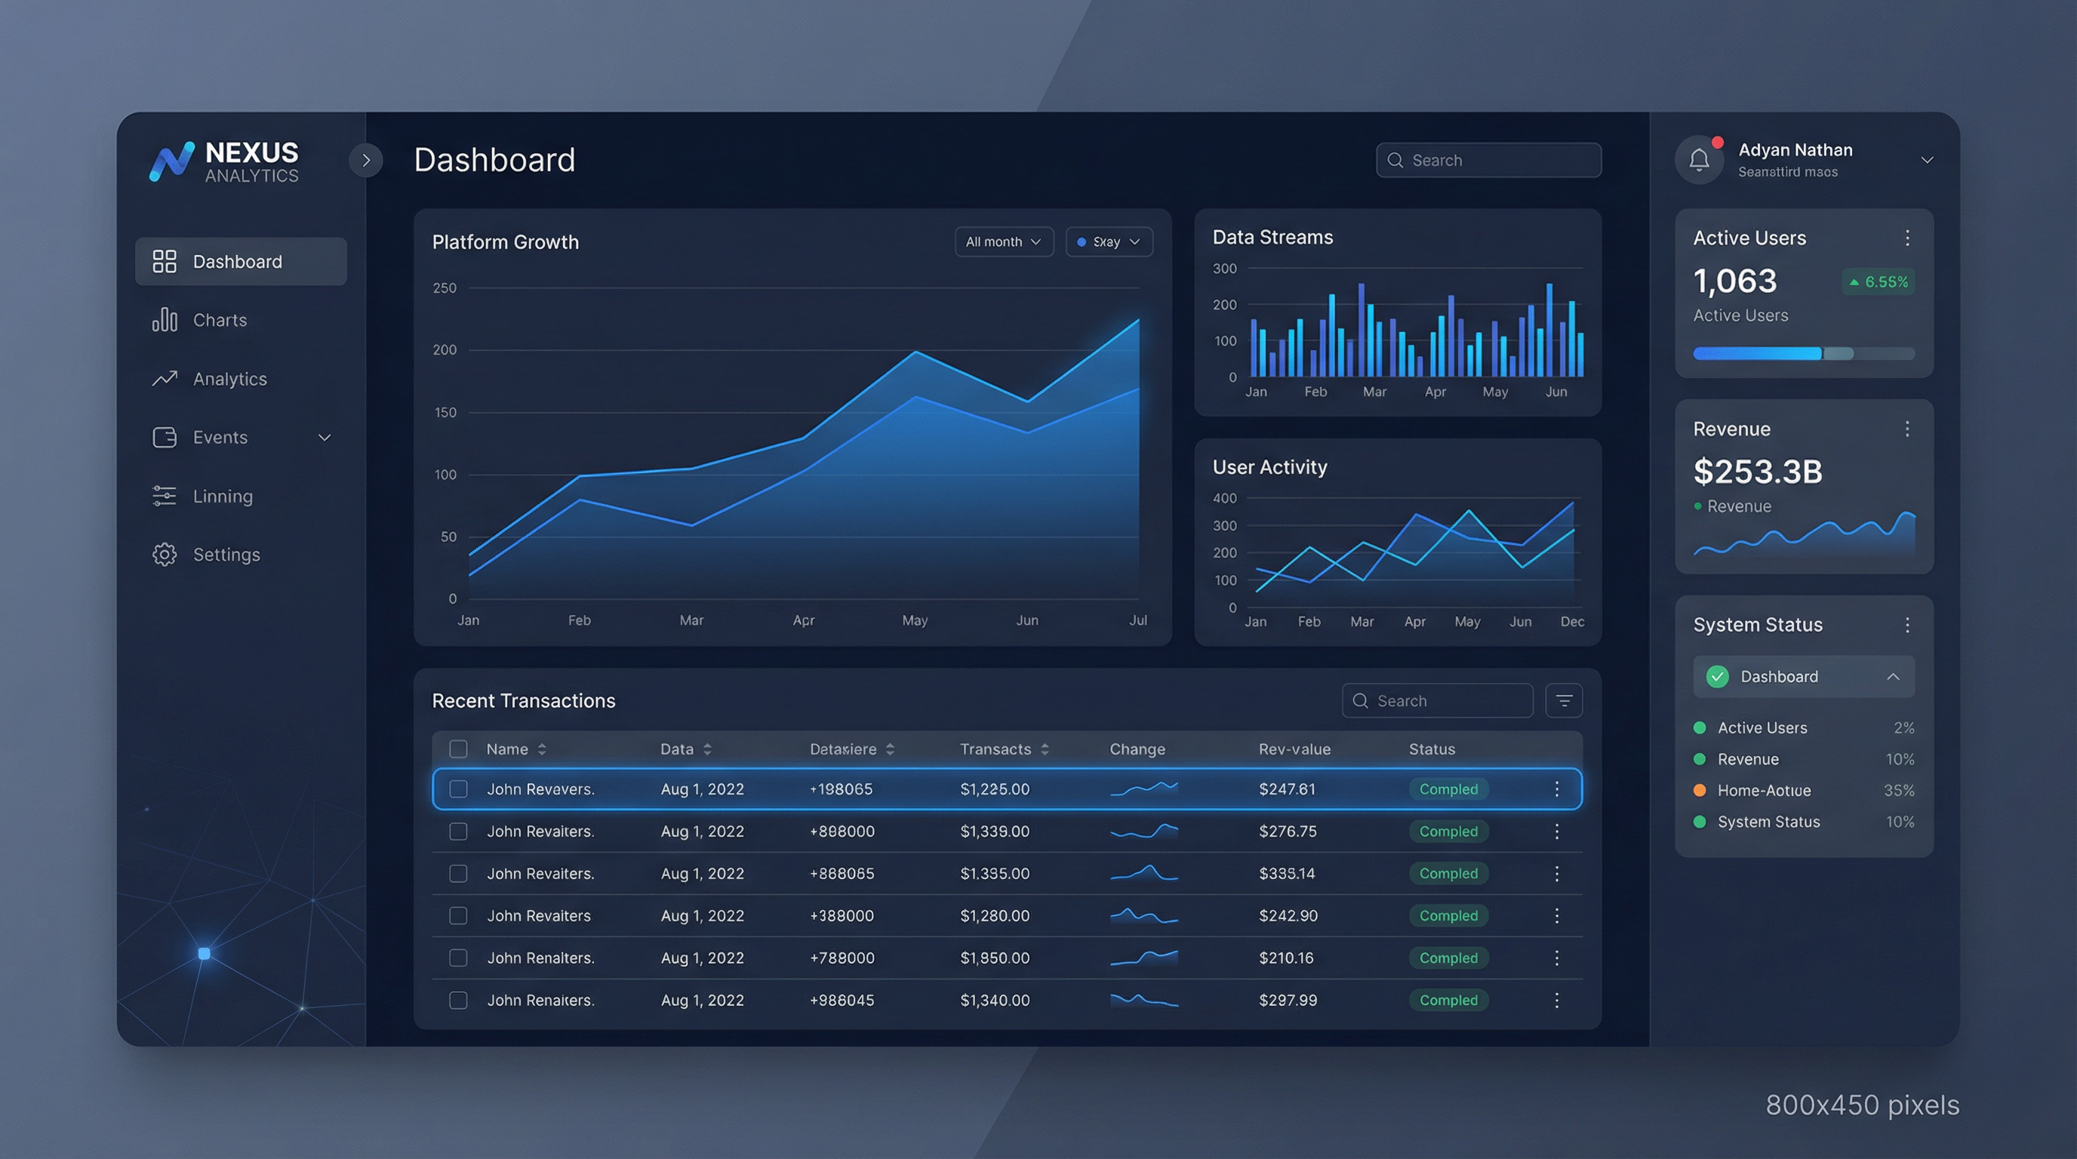Check the checkbox for $1,850.00 transaction row

(x=458, y=958)
